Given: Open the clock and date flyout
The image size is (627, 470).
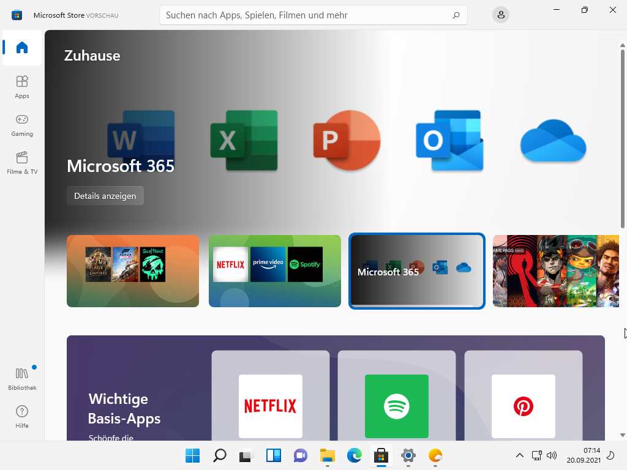Looking at the screenshot, I should tap(584, 455).
